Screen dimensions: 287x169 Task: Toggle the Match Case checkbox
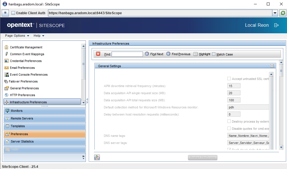[214, 54]
